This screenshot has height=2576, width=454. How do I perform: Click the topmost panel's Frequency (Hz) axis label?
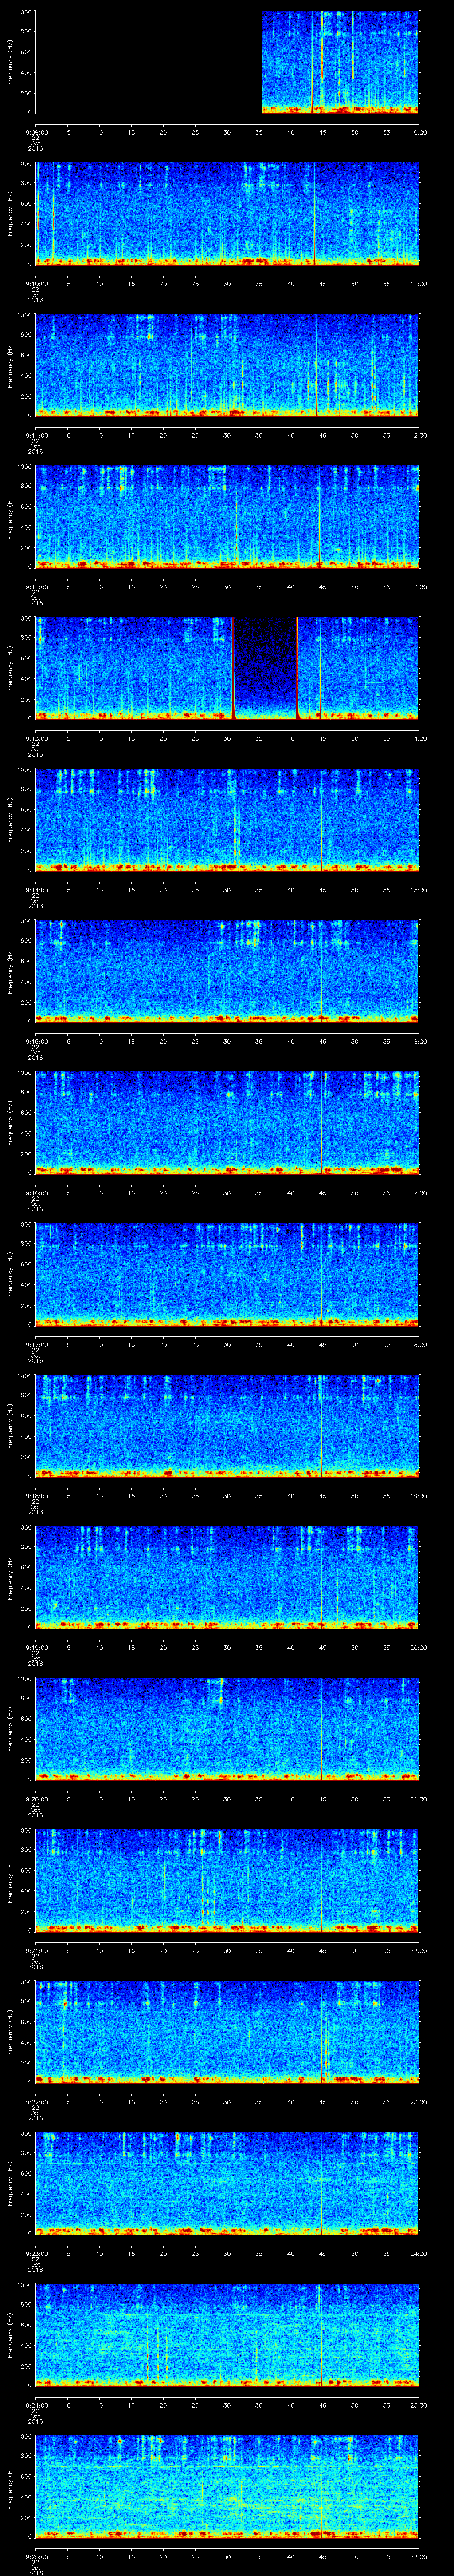click(11, 62)
